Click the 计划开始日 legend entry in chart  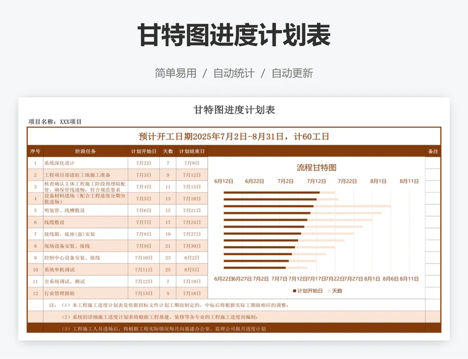coord(308,291)
